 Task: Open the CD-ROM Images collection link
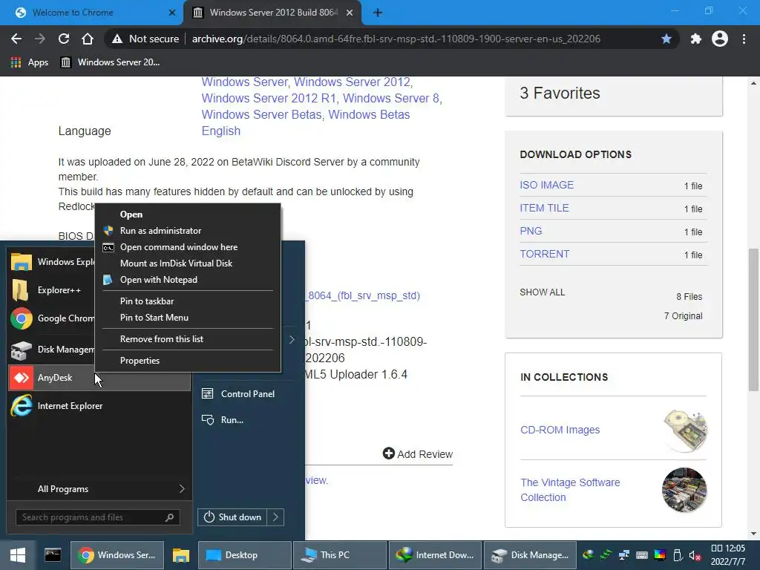pyautogui.click(x=560, y=430)
